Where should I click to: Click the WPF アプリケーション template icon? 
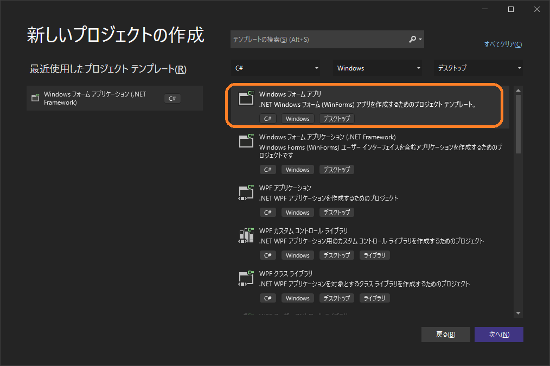(246, 192)
